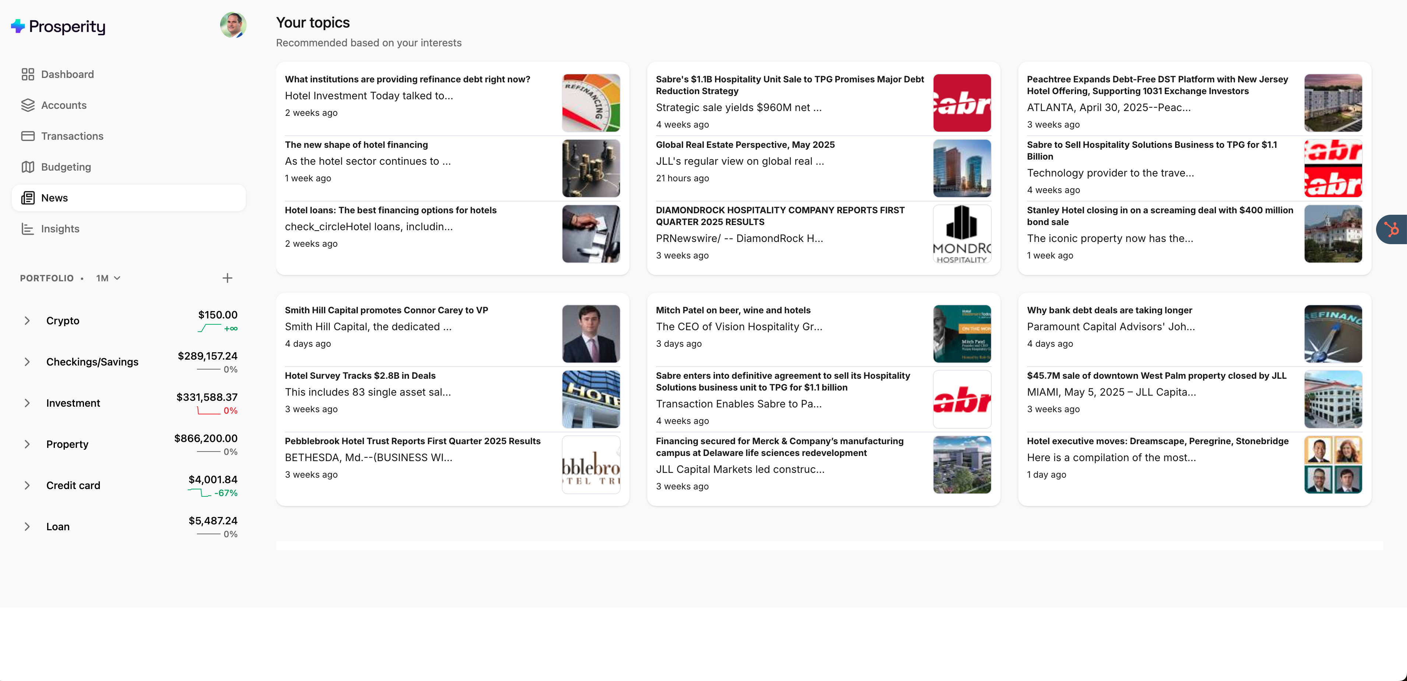The height and width of the screenshot is (681, 1407).
Task: Click the Transactions card icon
Action: click(28, 136)
